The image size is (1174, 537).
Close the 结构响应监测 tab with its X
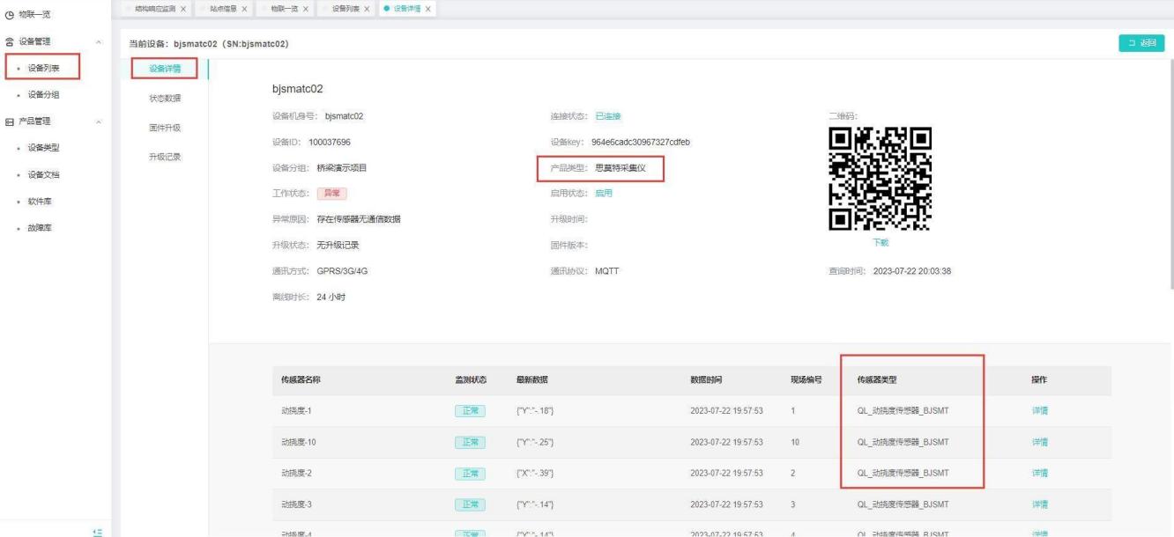tap(182, 9)
